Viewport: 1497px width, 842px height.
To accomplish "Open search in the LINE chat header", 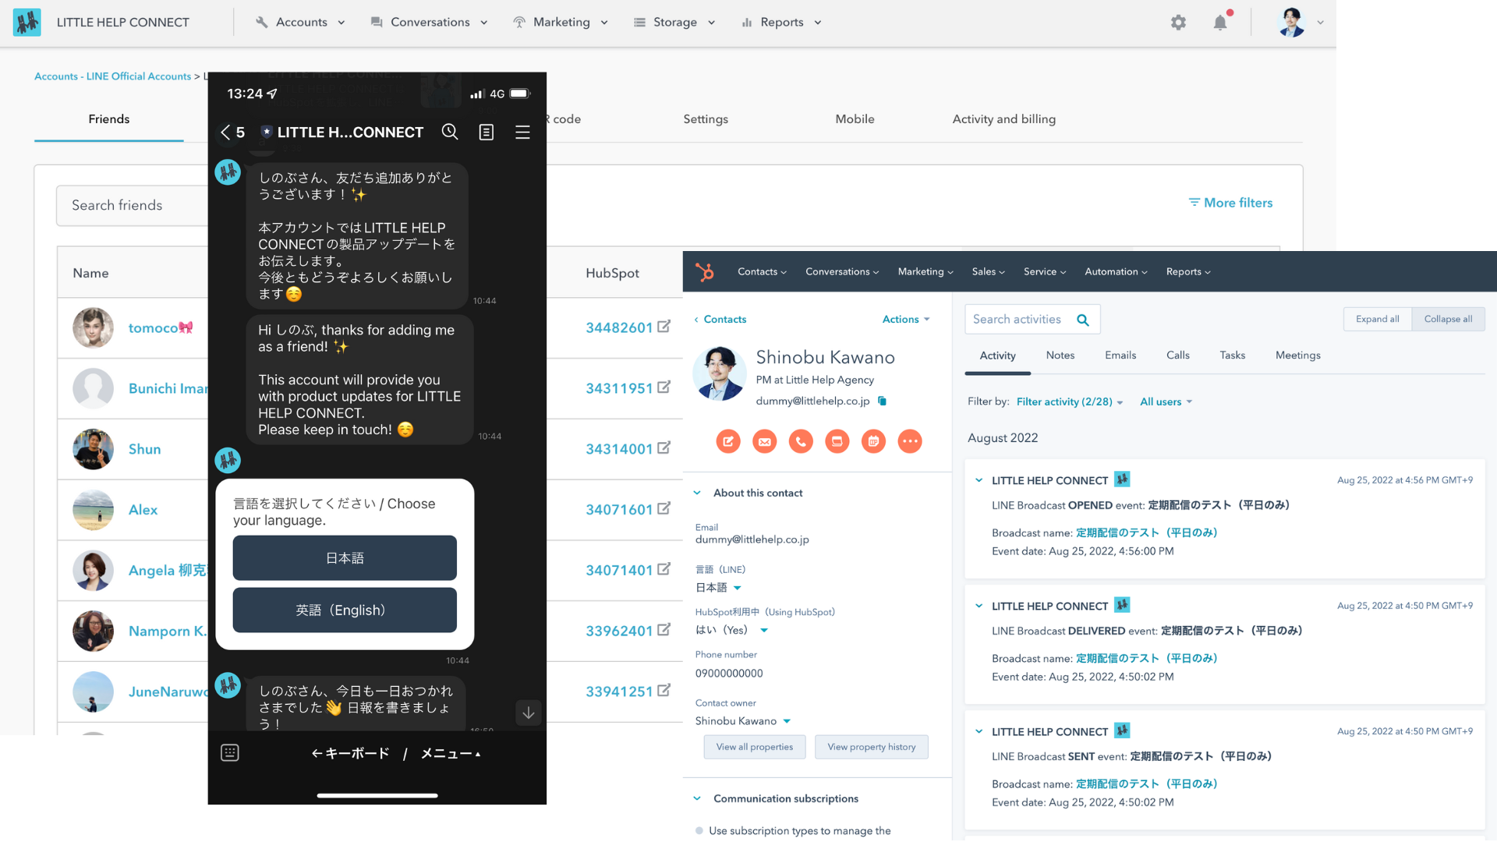I will tap(451, 132).
